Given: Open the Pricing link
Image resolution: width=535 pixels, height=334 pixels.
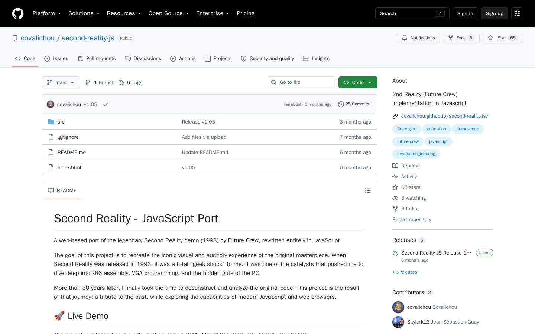Looking at the screenshot, I should (246, 13).
